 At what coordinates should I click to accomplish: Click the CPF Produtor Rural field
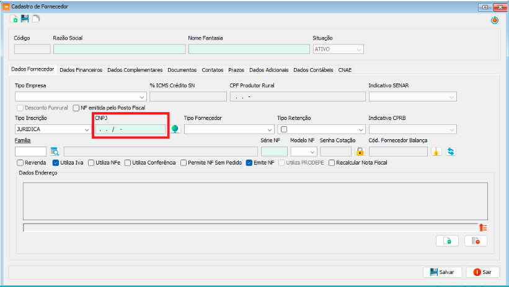[x=298, y=96]
